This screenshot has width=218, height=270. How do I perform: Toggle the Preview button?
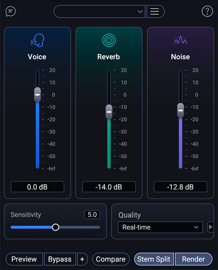(x=24, y=259)
